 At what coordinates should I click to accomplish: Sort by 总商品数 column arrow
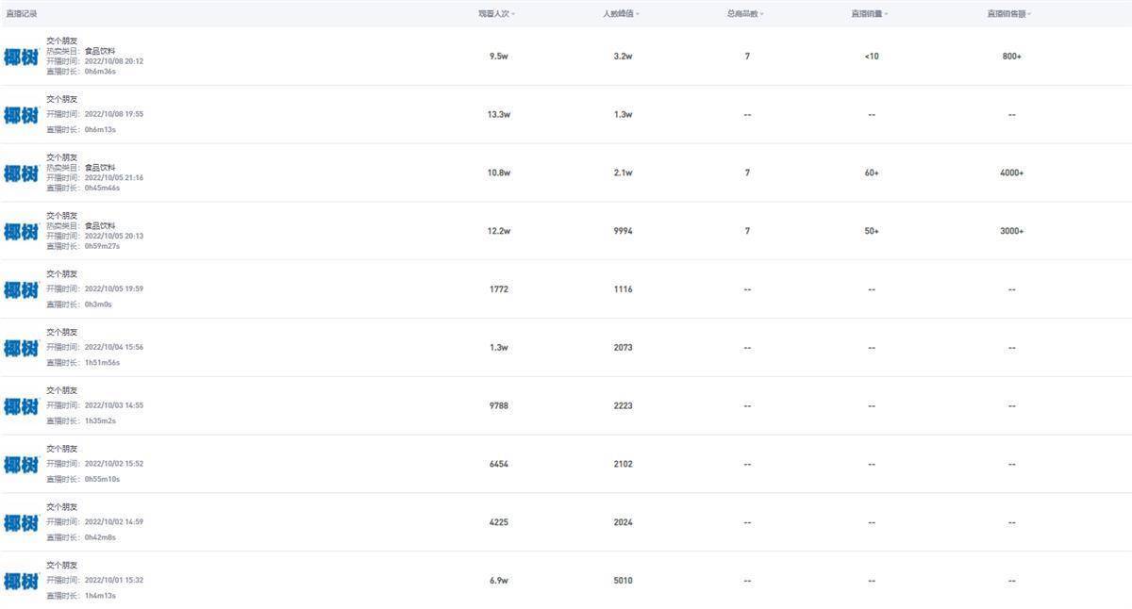point(761,14)
